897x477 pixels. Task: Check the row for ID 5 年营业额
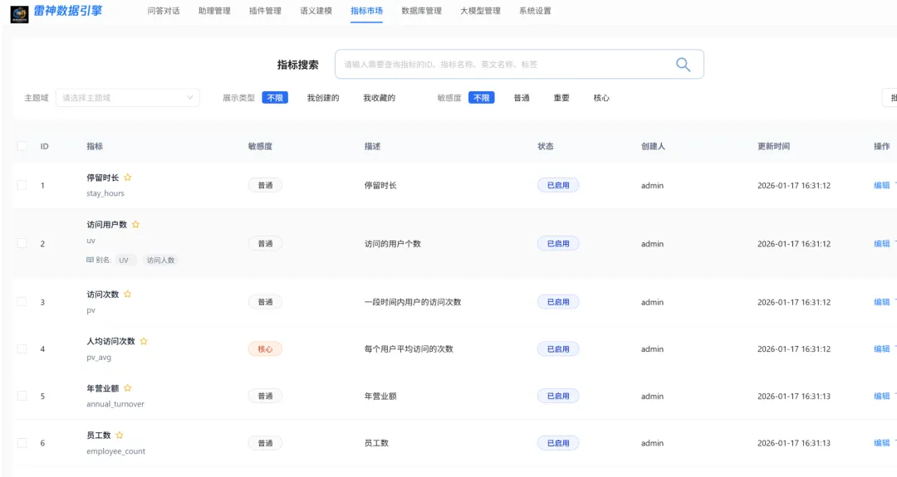click(x=22, y=396)
